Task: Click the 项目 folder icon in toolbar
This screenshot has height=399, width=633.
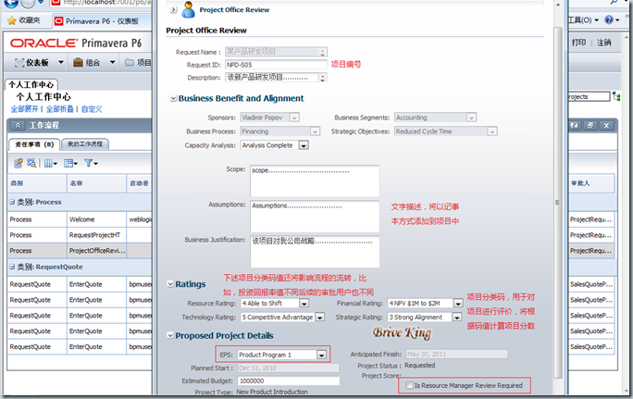Action: tap(128, 63)
